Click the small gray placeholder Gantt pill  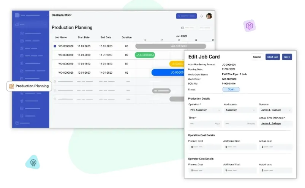[161, 91]
